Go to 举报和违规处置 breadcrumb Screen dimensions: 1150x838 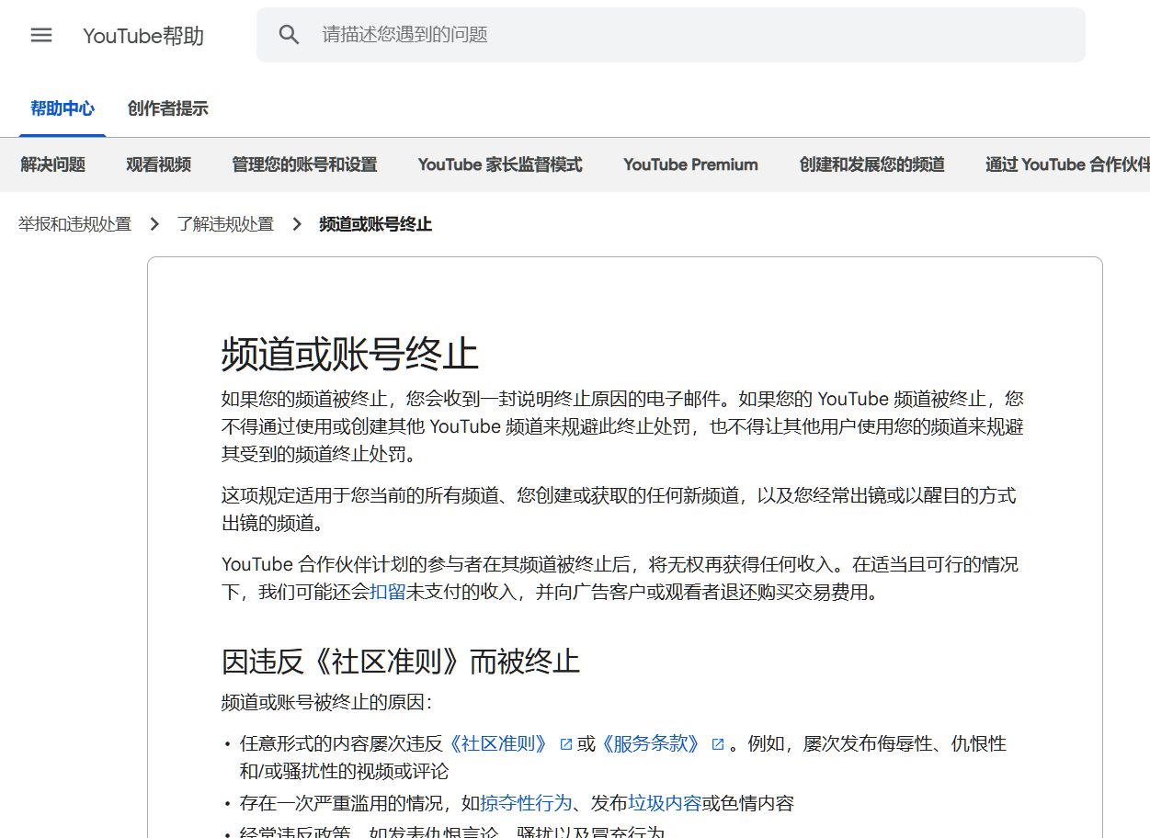click(74, 224)
